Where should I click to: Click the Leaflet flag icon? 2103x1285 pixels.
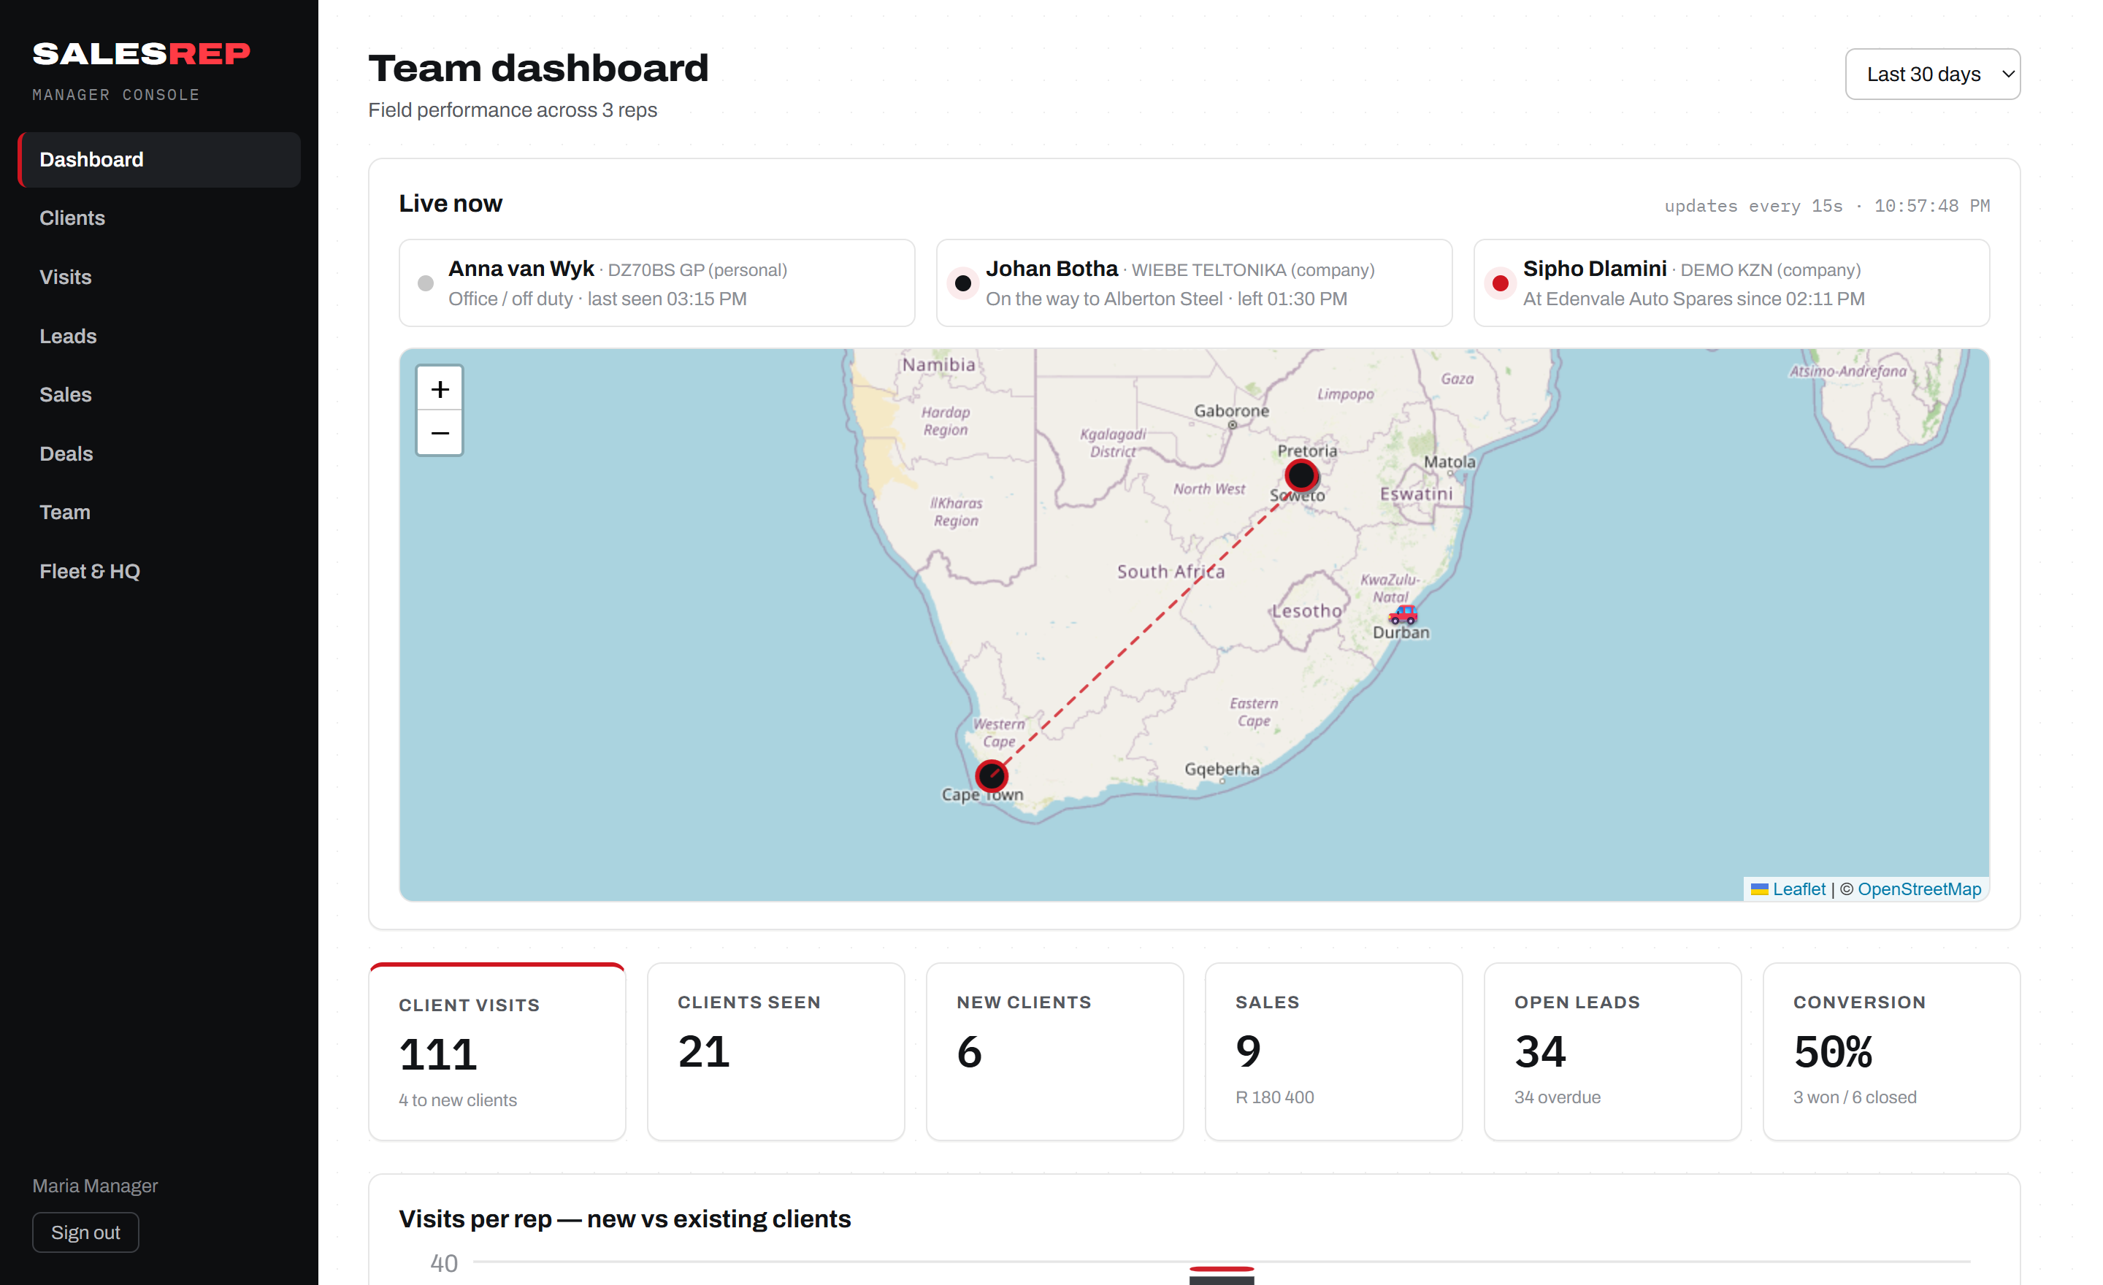pyautogui.click(x=1759, y=889)
